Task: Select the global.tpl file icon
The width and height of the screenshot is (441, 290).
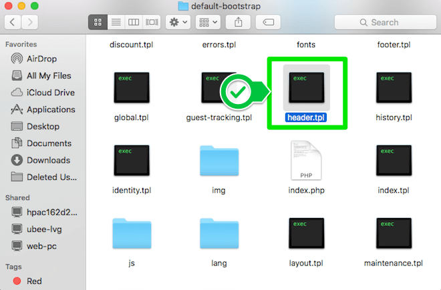Action: coord(132,87)
